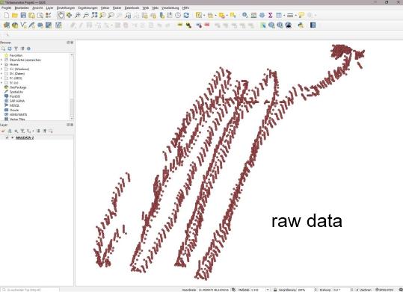Toggle the scale lock padlock icon
403x292 pixels.
coord(274,290)
